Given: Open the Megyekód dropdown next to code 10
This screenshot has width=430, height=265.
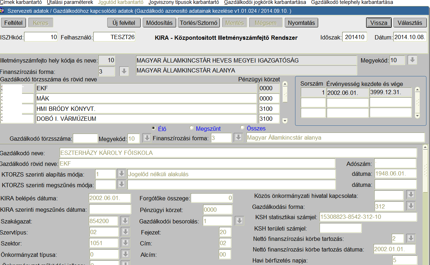Looking at the screenshot, I should point(412,60).
